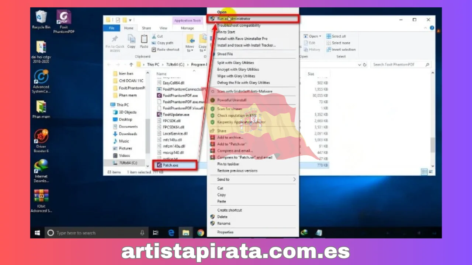Open Task View on the taskbar
The image size is (472, 265).
coord(156,233)
